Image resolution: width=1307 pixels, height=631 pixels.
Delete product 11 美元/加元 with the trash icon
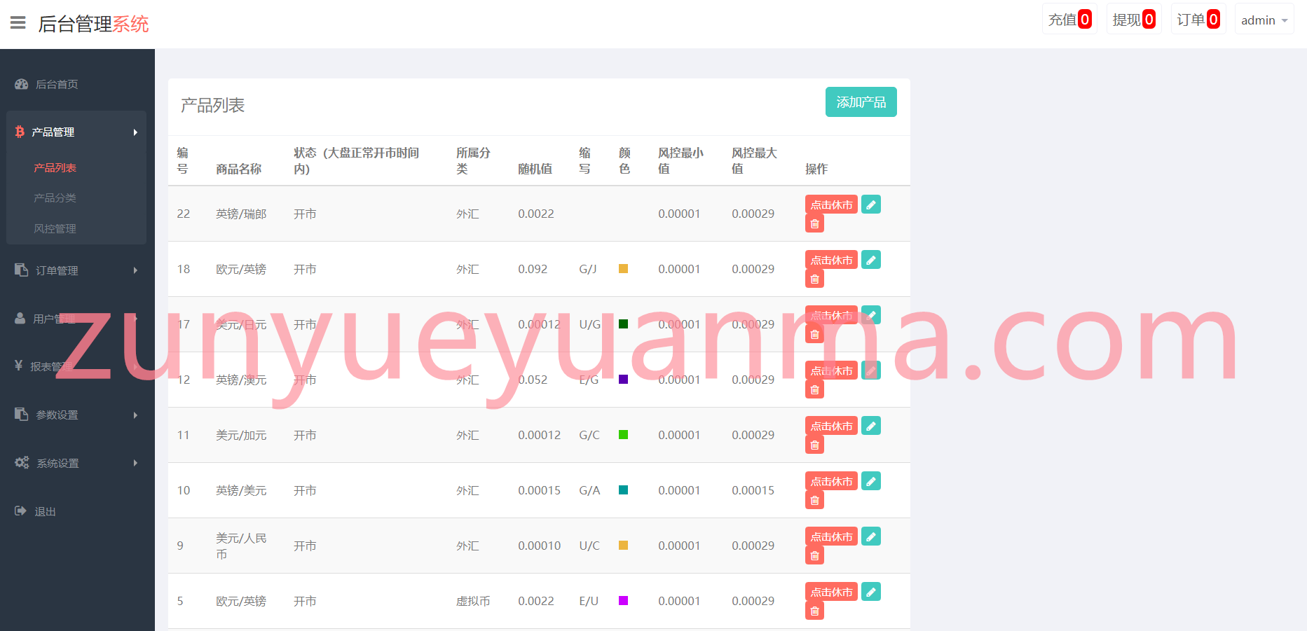pyautogui.click(x=814, y=445)
